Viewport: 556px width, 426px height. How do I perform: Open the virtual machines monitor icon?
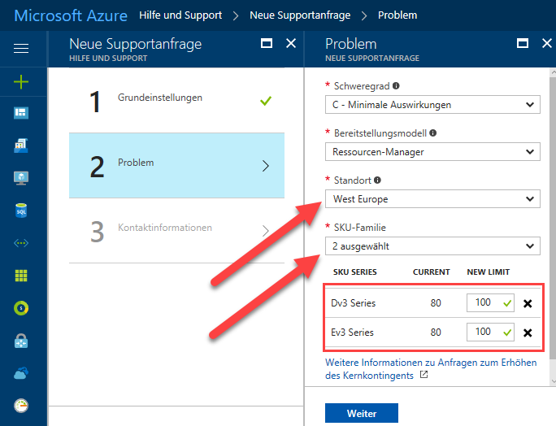21,178
